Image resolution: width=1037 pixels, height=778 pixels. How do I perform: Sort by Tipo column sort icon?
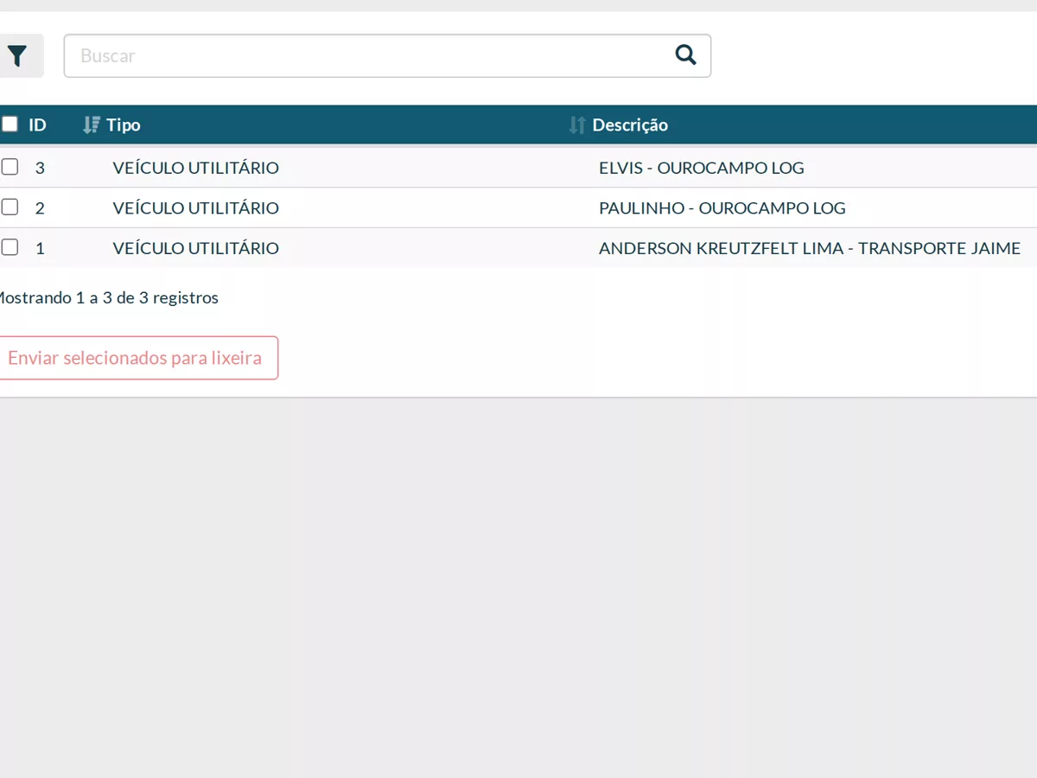(92, 125)
